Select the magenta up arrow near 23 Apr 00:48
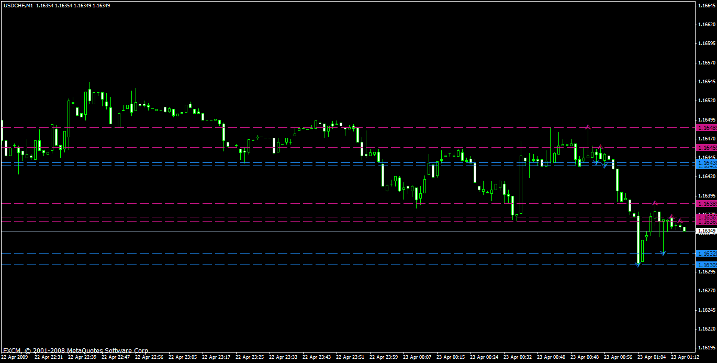This screenshot has height=363, width=717. point(588,128)
